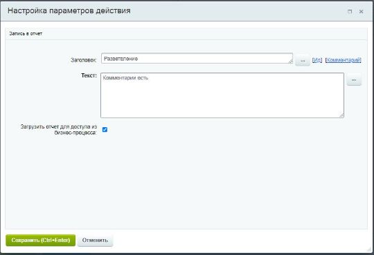Click the dialog's bottom-right resize grip
Image resolution: width=374 pixels, height=255 pixels.
pyautogui.click(x=369, y=249)
